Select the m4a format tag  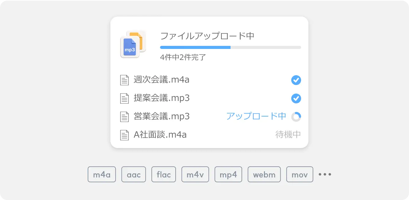[x=102, y=174]
